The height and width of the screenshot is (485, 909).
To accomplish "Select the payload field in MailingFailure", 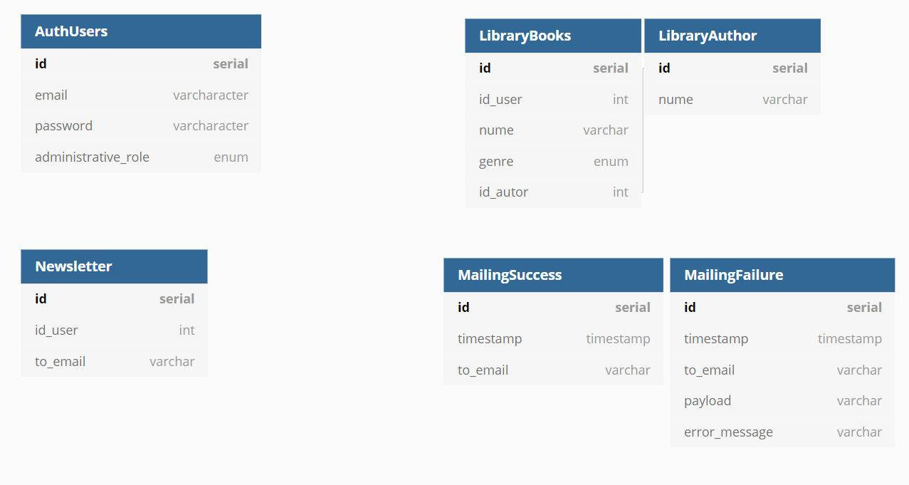I will 782,400.
